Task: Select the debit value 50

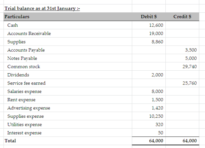Action: pos(161,133)
